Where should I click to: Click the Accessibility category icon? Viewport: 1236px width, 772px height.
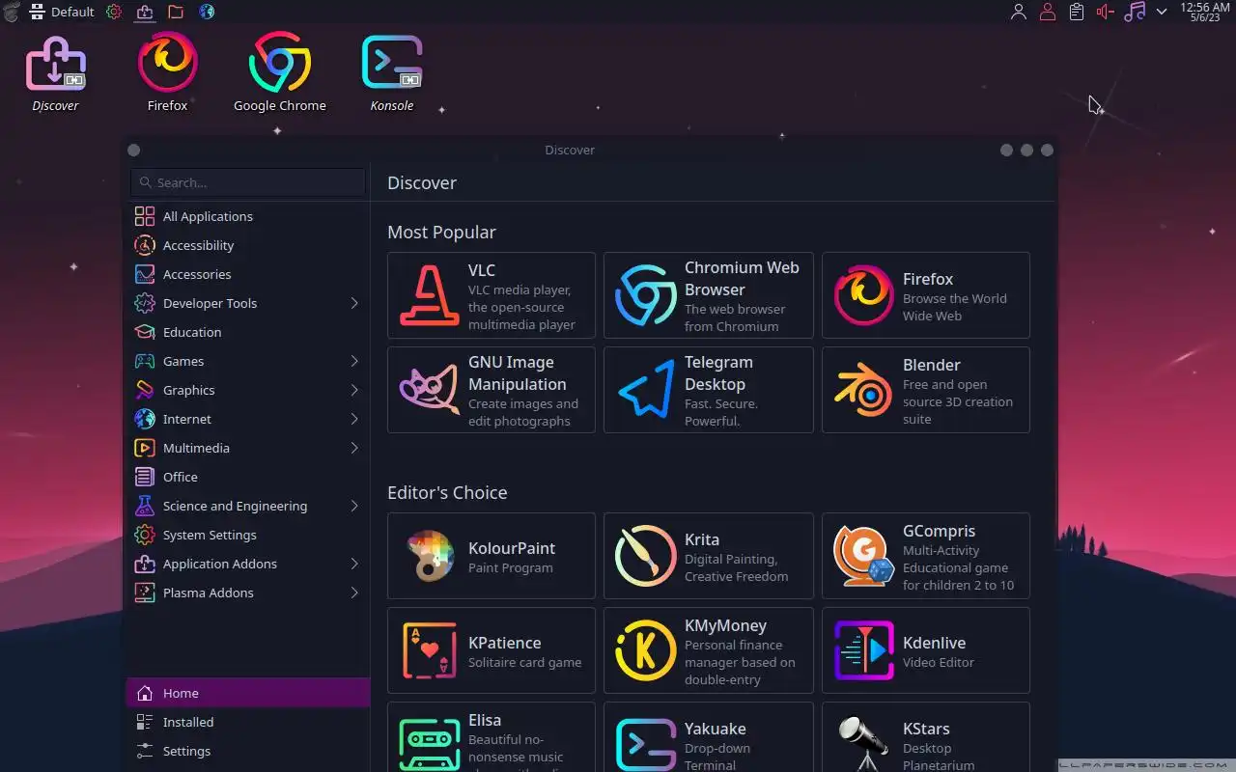(145, 245)
